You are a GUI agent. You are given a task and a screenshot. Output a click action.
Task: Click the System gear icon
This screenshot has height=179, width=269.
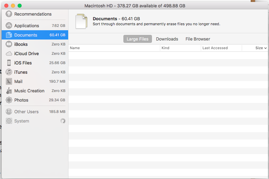click(x=9, y=121)
